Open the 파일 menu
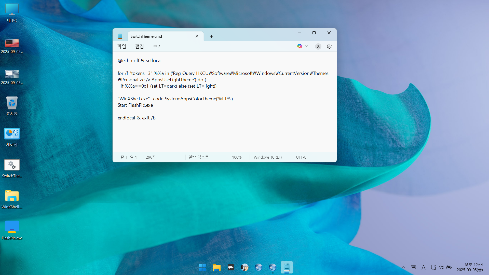 (x=121, y=46)
